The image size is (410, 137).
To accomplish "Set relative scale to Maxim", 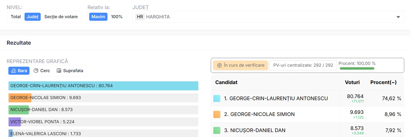I will click(98, 17).
